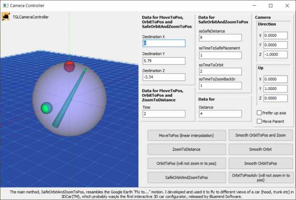Click the TGLCameraController component icon
This screenshot has height=200, width=296.
pyautogui.click(x=6, y=17)
